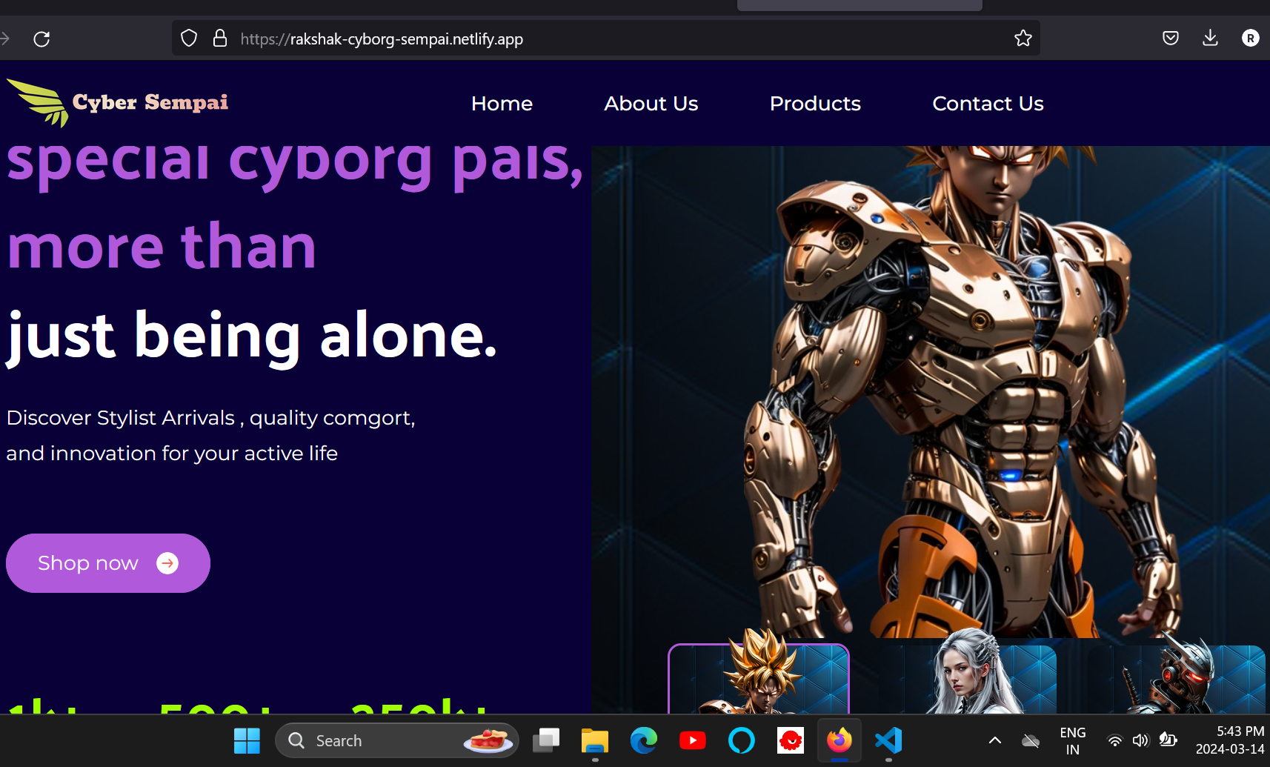Click the tracking protection shield icon
This screenshot has width=1270, height=767.
pos(189,39)
